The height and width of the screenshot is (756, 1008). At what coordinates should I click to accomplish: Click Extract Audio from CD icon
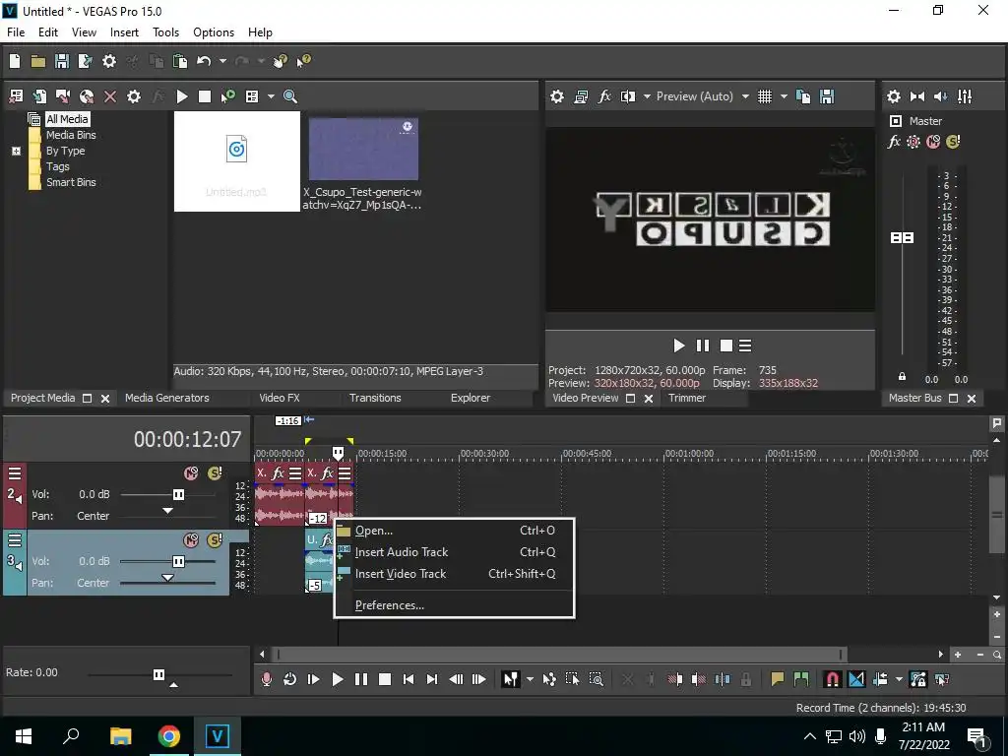pyautogui.click(x=87, y=96)
